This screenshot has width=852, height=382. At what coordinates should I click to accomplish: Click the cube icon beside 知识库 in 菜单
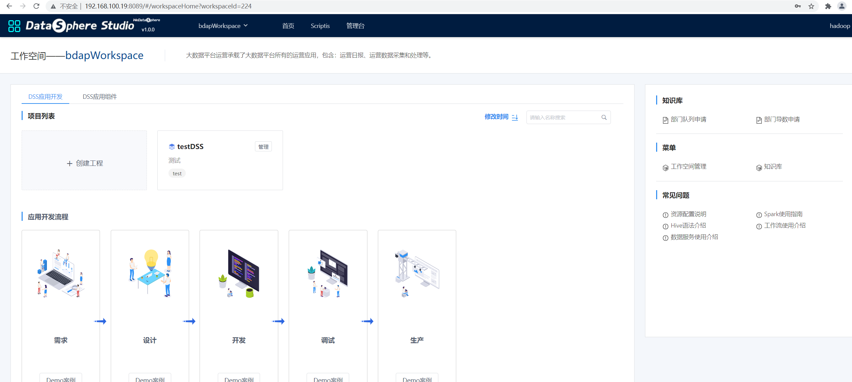click(x=759, y=167)
